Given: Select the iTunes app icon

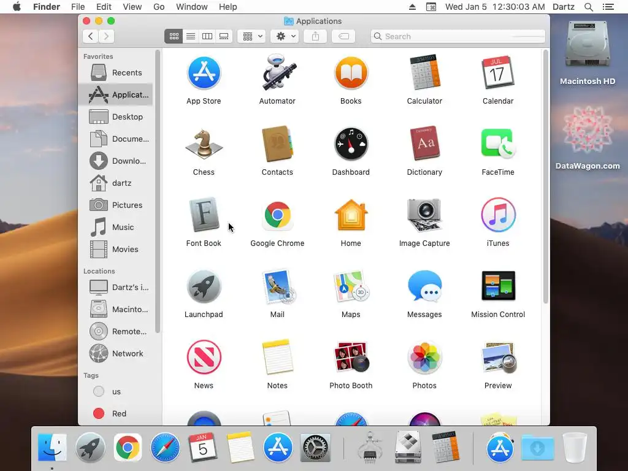Looking at the screenshot, I should [x=498, y=215].
